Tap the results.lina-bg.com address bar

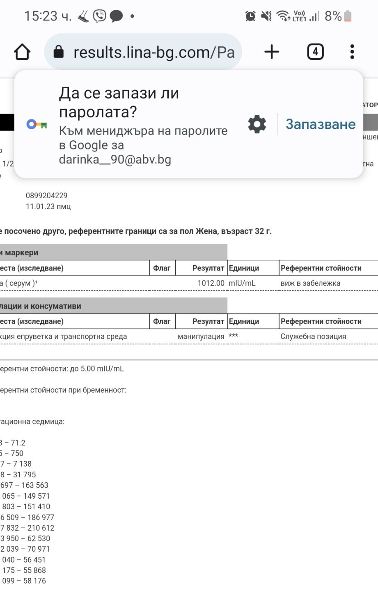point(154,52)
